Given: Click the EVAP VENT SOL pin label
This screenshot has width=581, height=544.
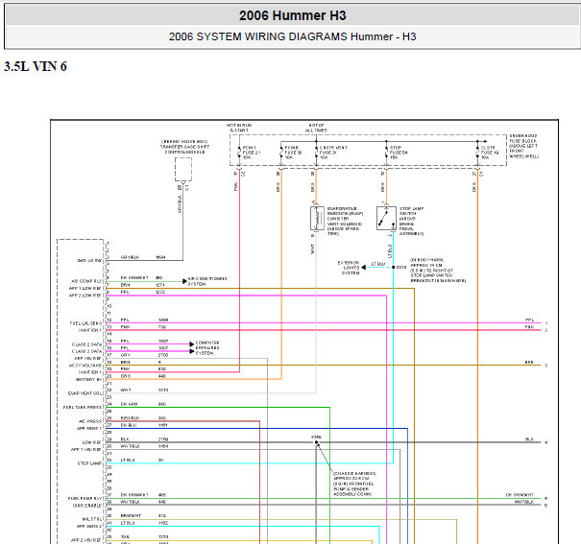Looking at the screenshot, I should click(x=85, y=393).
